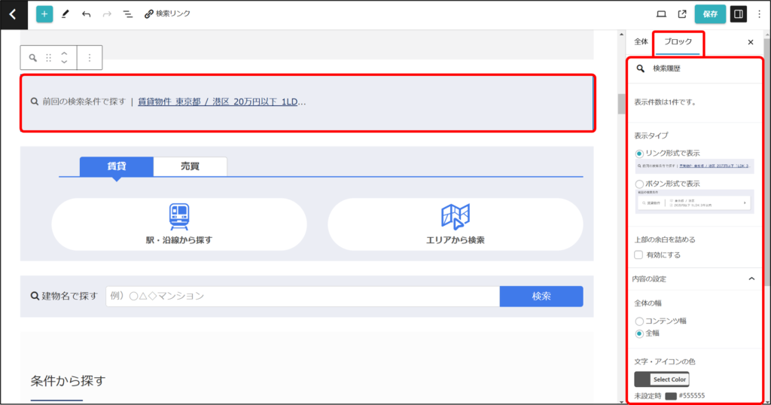Select リンク形式で表示 radio option
Screen dimensions: 771x405
639,153
